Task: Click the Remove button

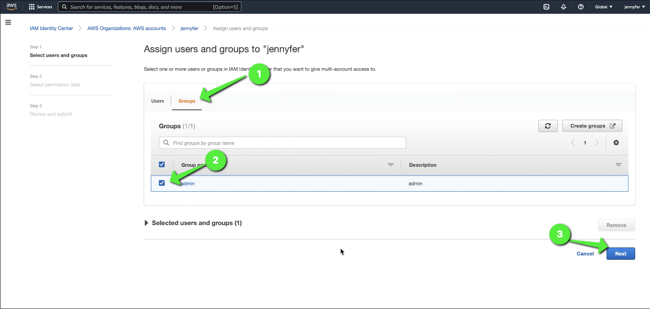Action: point(616,225)
